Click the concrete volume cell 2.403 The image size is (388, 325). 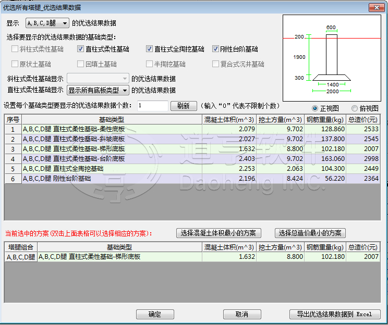point(229,159)
